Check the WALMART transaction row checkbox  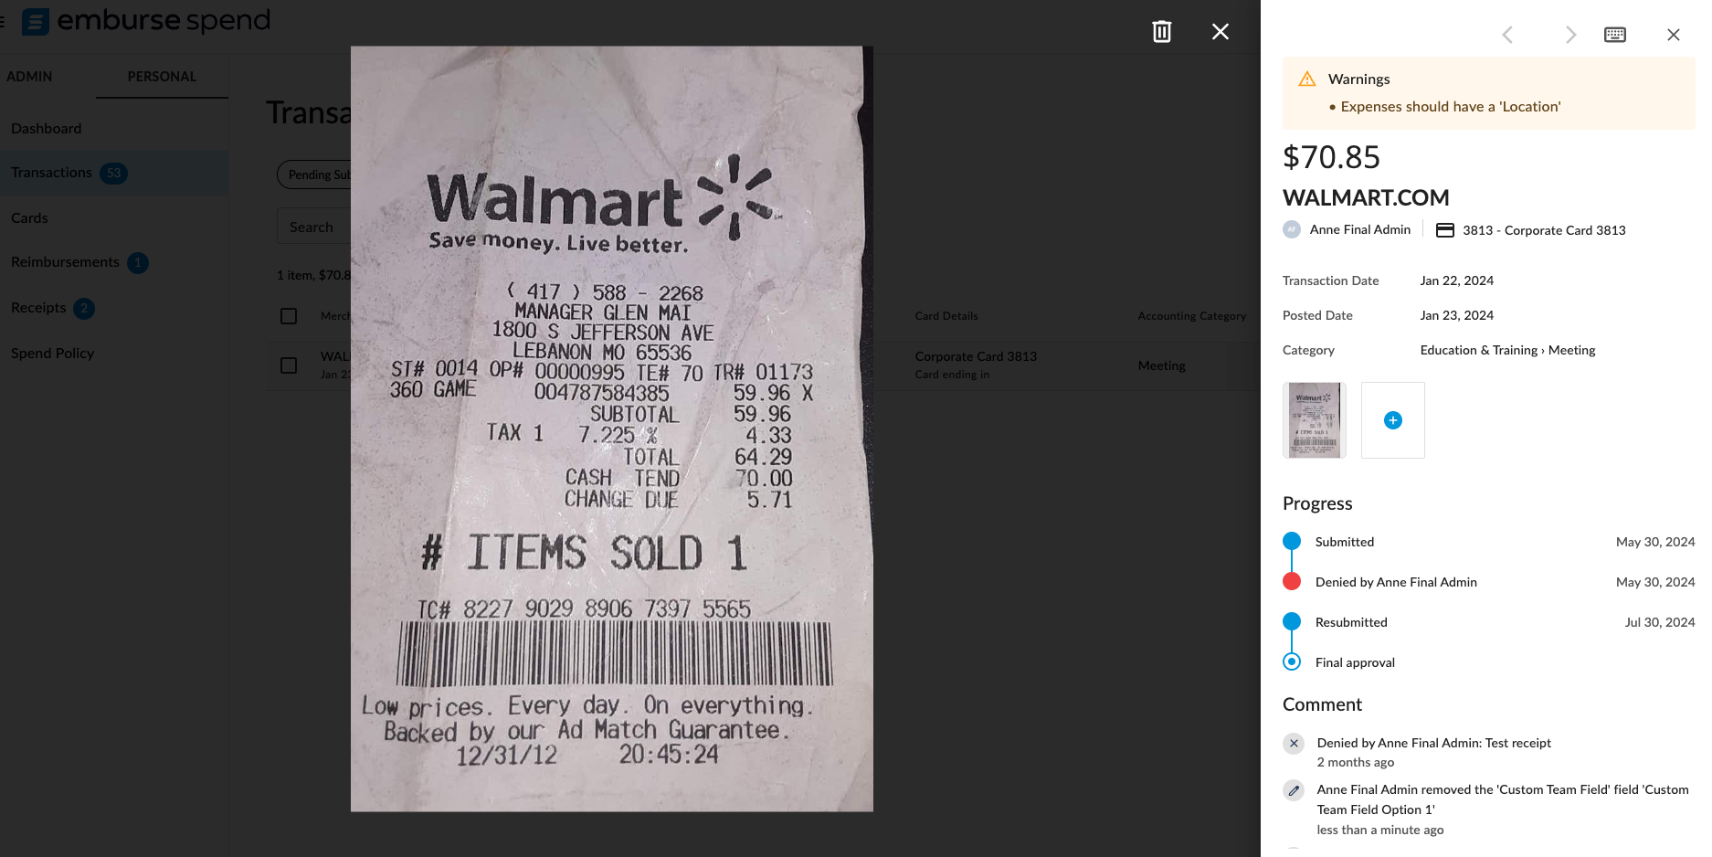(289, 365)
